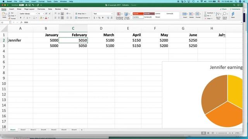The image size is (248, 139).
Task: Click the Share button
Action: [223, 9]
